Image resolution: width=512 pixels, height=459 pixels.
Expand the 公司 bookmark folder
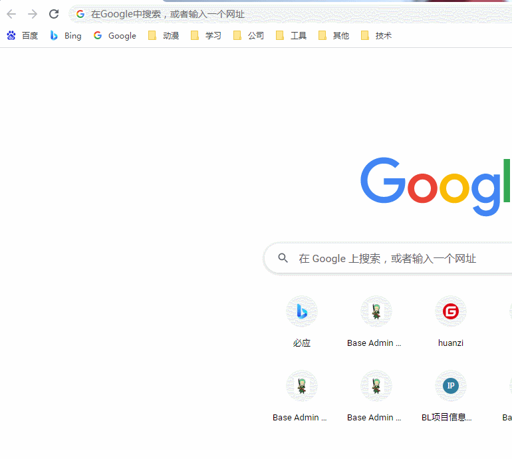(248, 36)
